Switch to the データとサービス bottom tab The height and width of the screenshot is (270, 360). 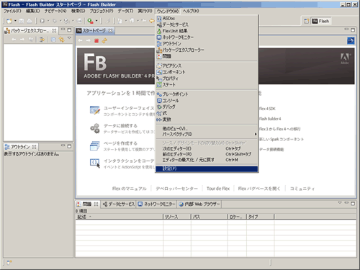pyautogui.click(x=119, y=204)
